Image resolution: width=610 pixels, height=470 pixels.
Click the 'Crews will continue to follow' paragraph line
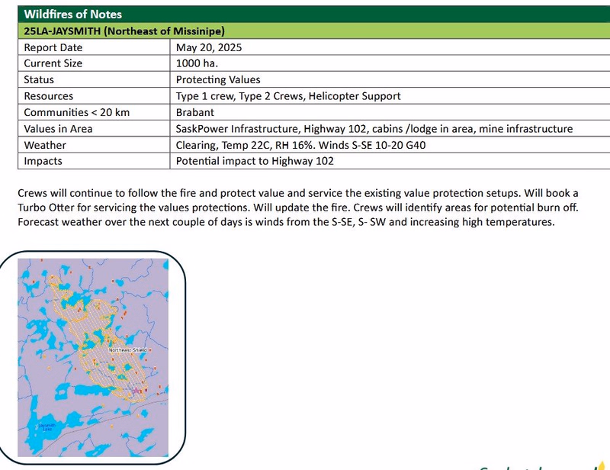[x=298, y=193]
